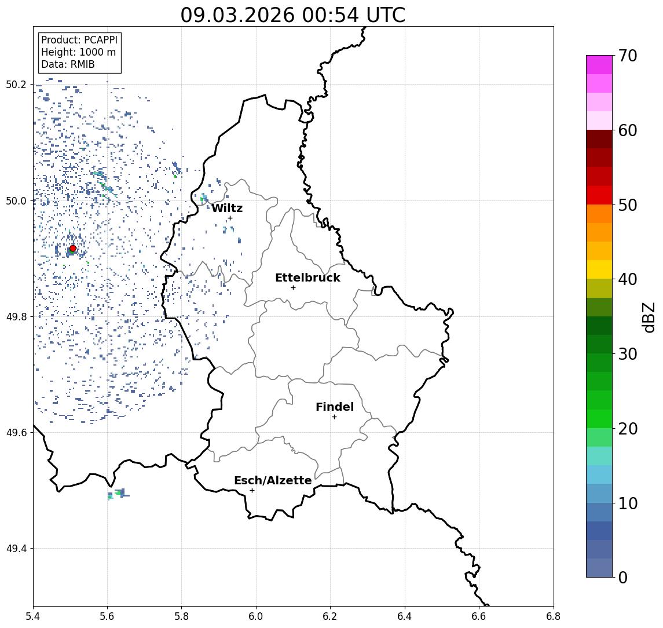This screenshot has width=663, height=628.
Task: Click the colorbar tick label 0
Action: 623,577
